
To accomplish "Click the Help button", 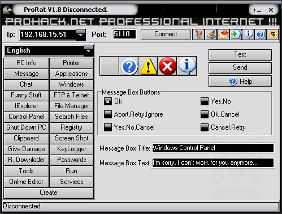I will (240, 82).
